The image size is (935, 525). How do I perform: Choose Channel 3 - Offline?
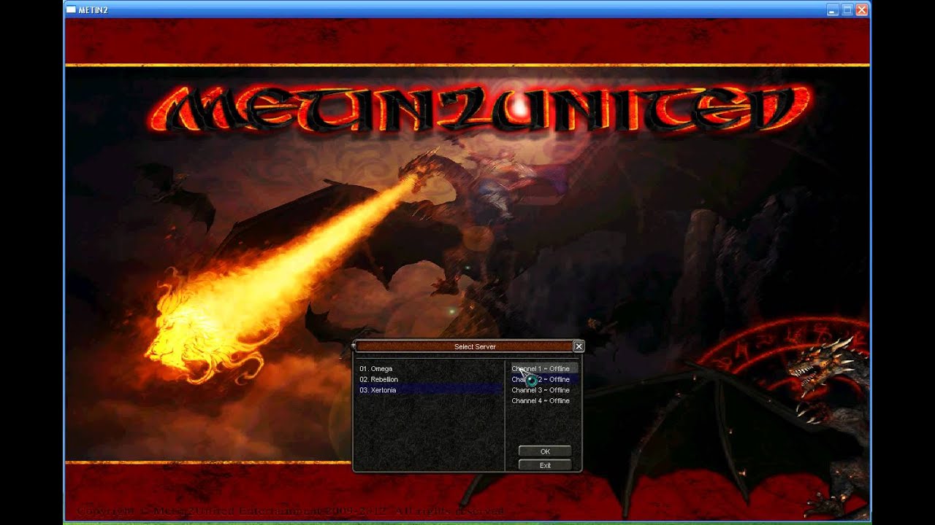[543, 390]
